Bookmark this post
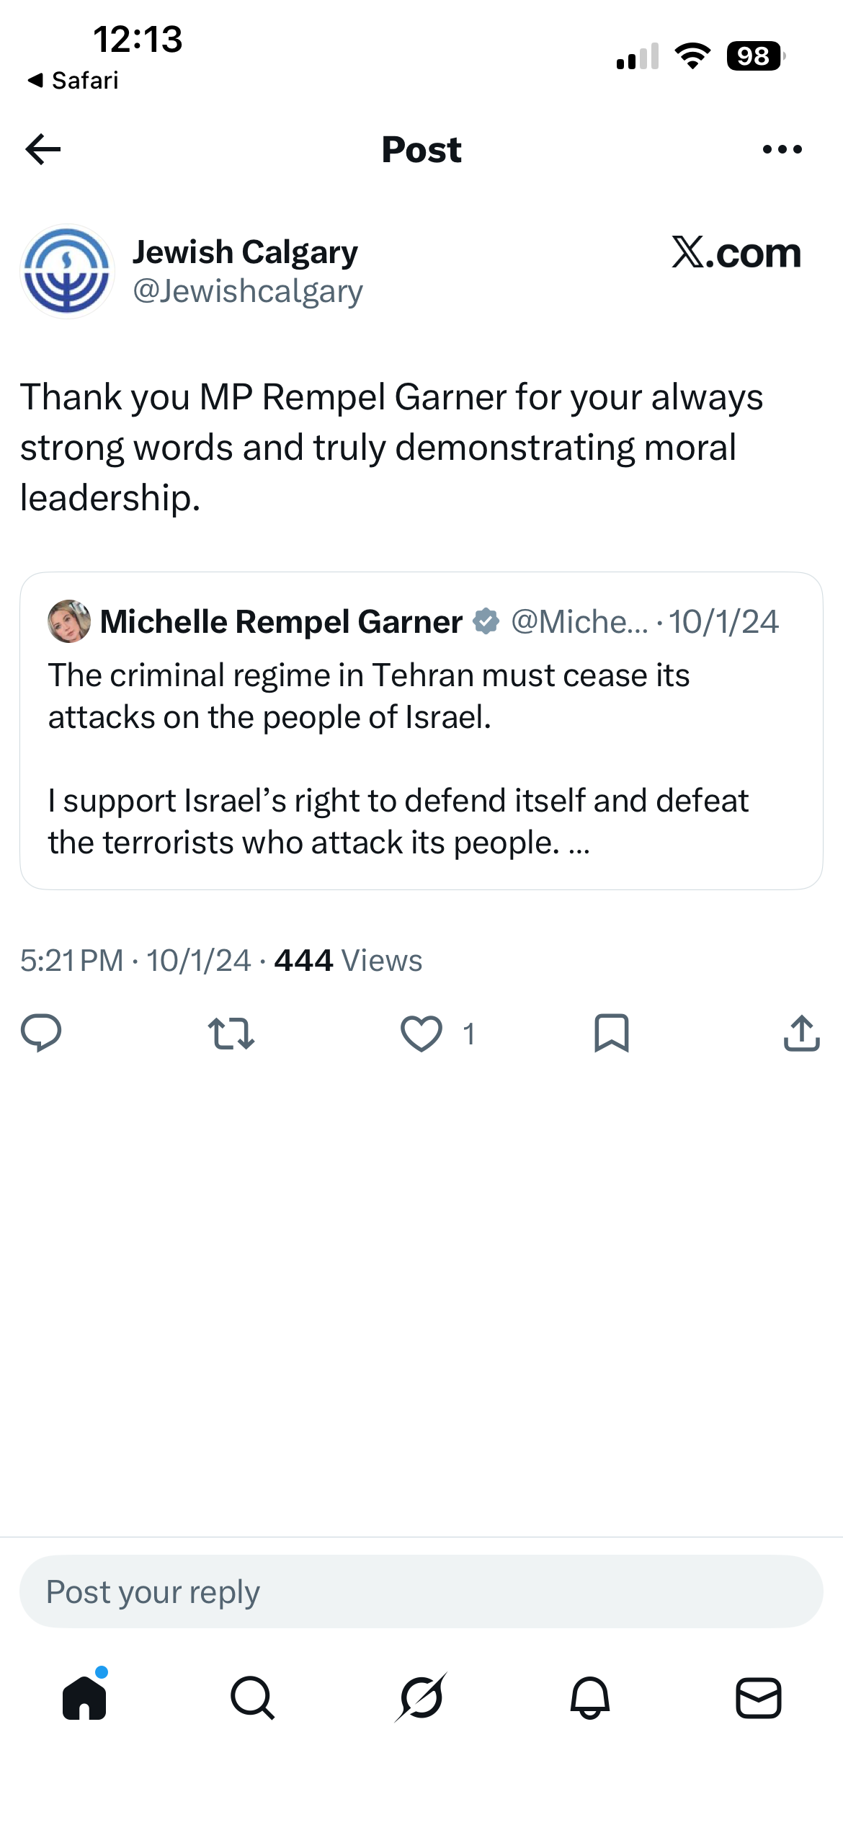 (x=612, y=1034)
